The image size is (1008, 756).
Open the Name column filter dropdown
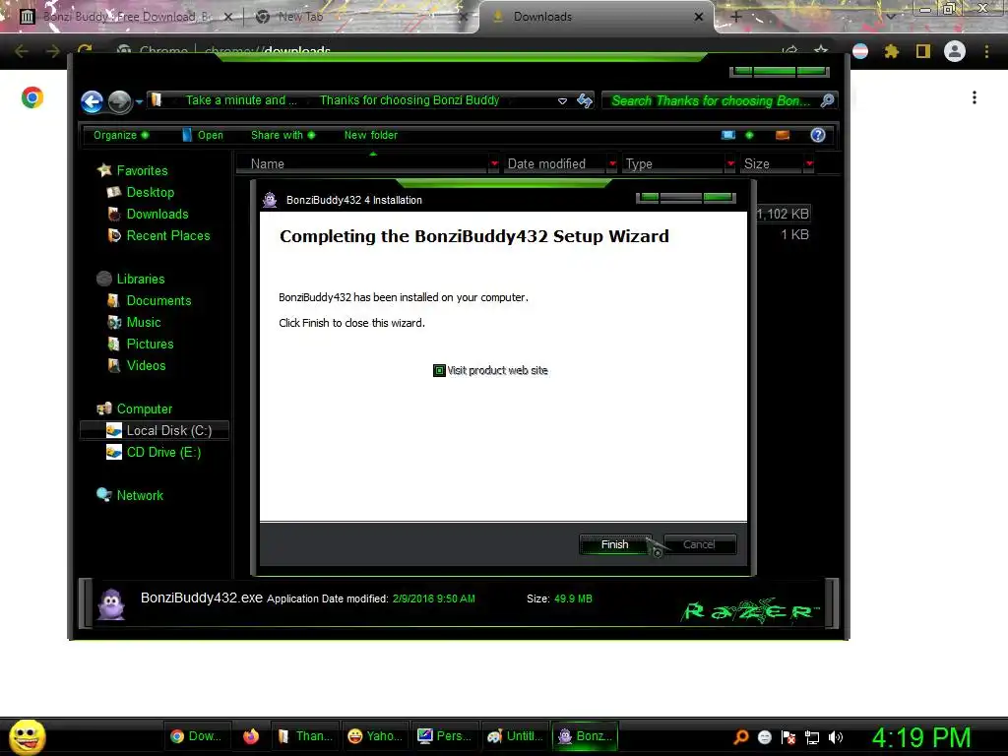coord(494,164)
